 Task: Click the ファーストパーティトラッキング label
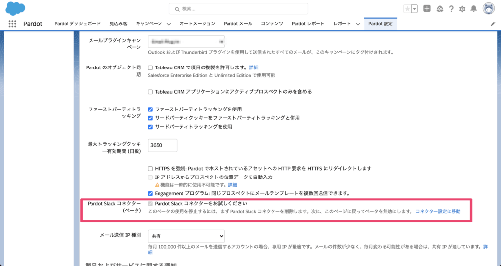(114, 113)
